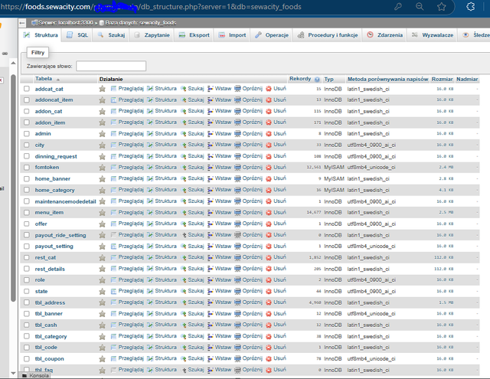Click Metoda porównywania napisów header
490x379 pixels.
pos(387,80)
